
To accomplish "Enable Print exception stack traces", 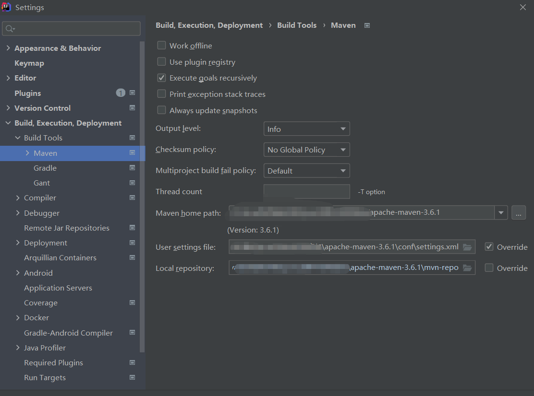I will [x=161, y=94].
